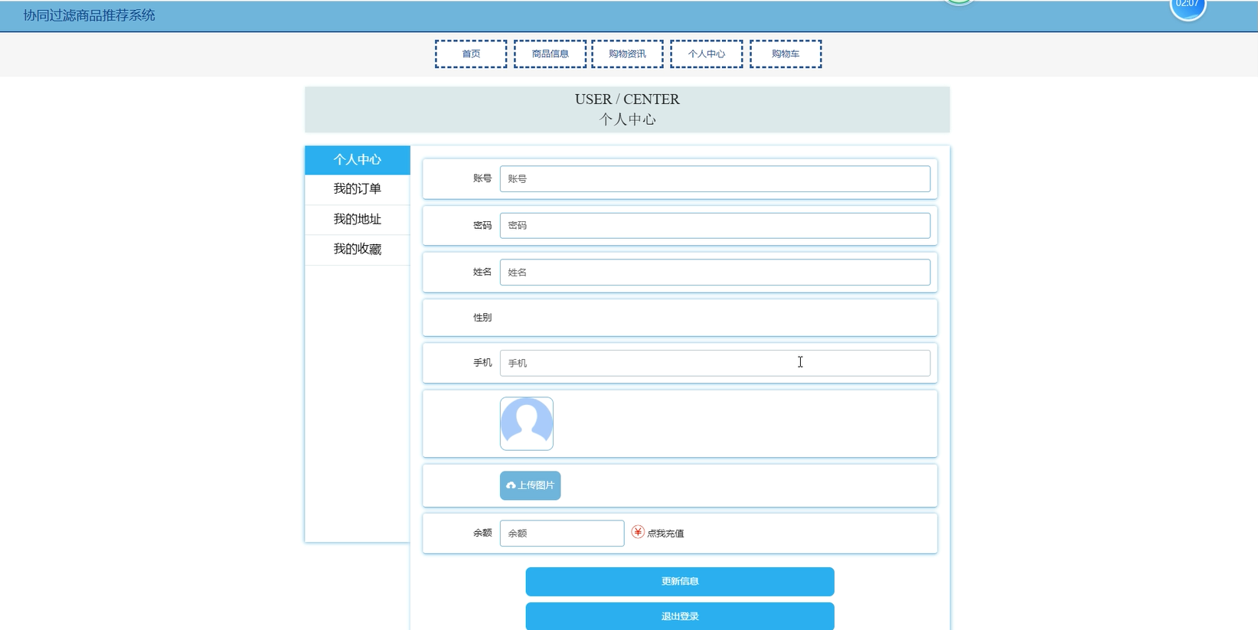Open 我的收藏 in the sidebar
The image size is (1258, 630).
click(358, 250)
